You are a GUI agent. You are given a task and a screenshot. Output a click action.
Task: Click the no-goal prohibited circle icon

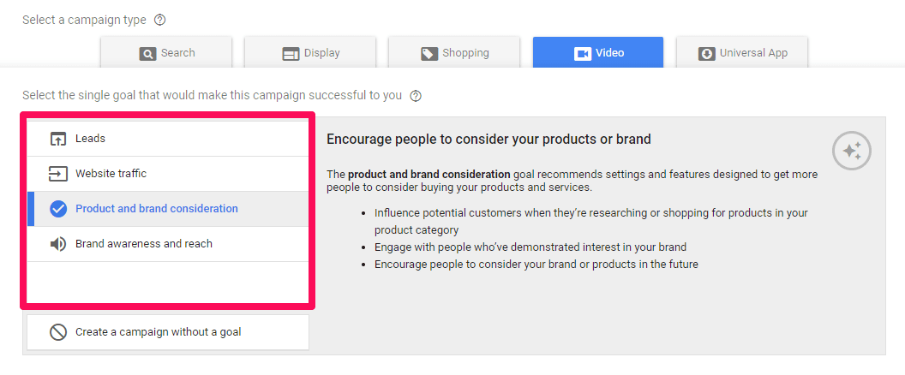pos(58,332)
